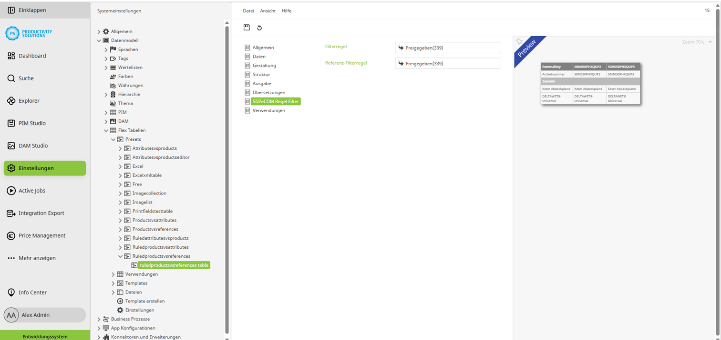Select the Excelxmltable preset
Image resolution: width=721 pixels, height=340 pixels.
(147, 175)
